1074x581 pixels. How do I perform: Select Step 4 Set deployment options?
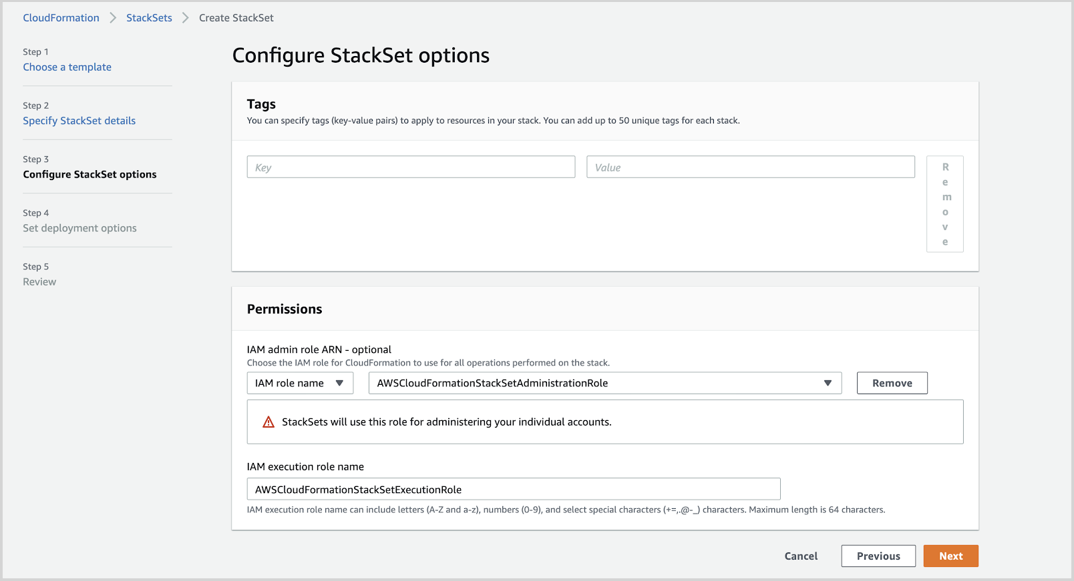(x=79, y=227)
